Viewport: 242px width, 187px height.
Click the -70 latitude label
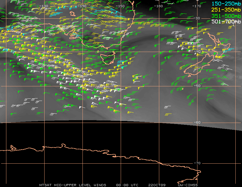point(197,163)
